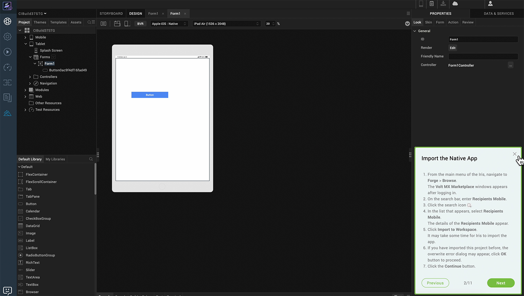This screenshot has width=524, height=296.
Task: Click the clipboard notes icon in top bar
Action: [432, 3]
